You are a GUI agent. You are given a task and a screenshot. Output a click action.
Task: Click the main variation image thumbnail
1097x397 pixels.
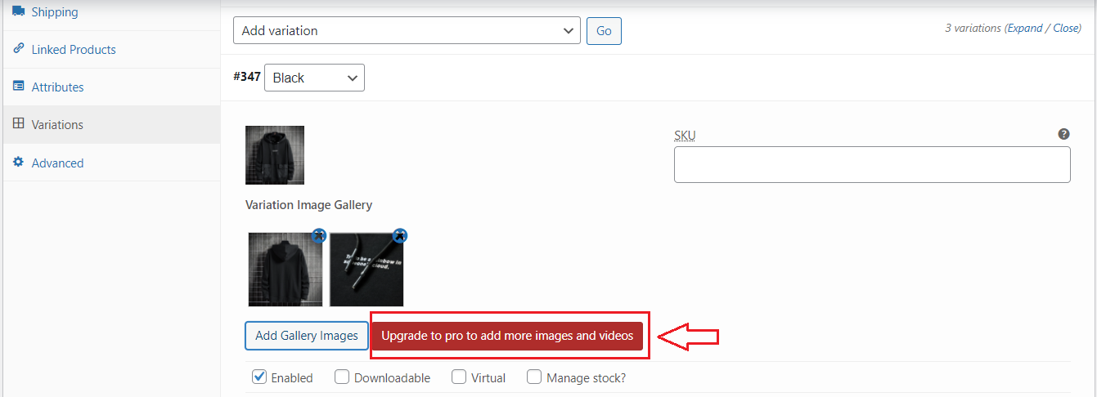click(x=275, y=155)
